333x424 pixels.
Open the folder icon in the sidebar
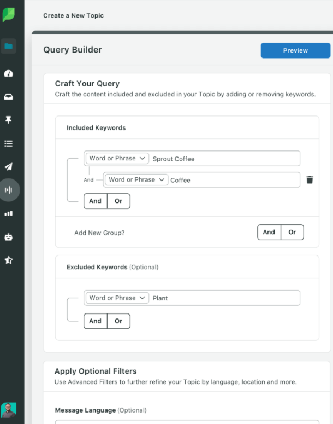9,47
